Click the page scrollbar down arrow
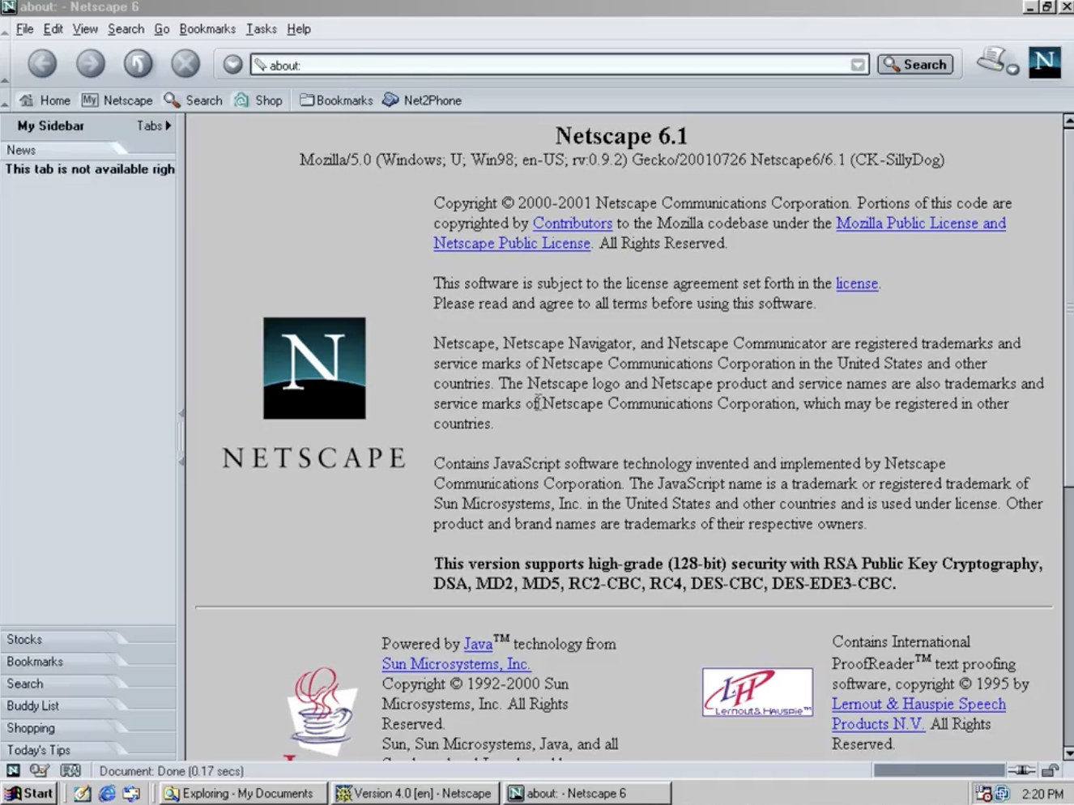 point(1068,753)
